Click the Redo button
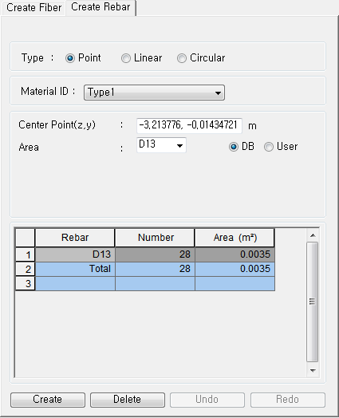Screen dimensions: 339x418 point(288,400)
